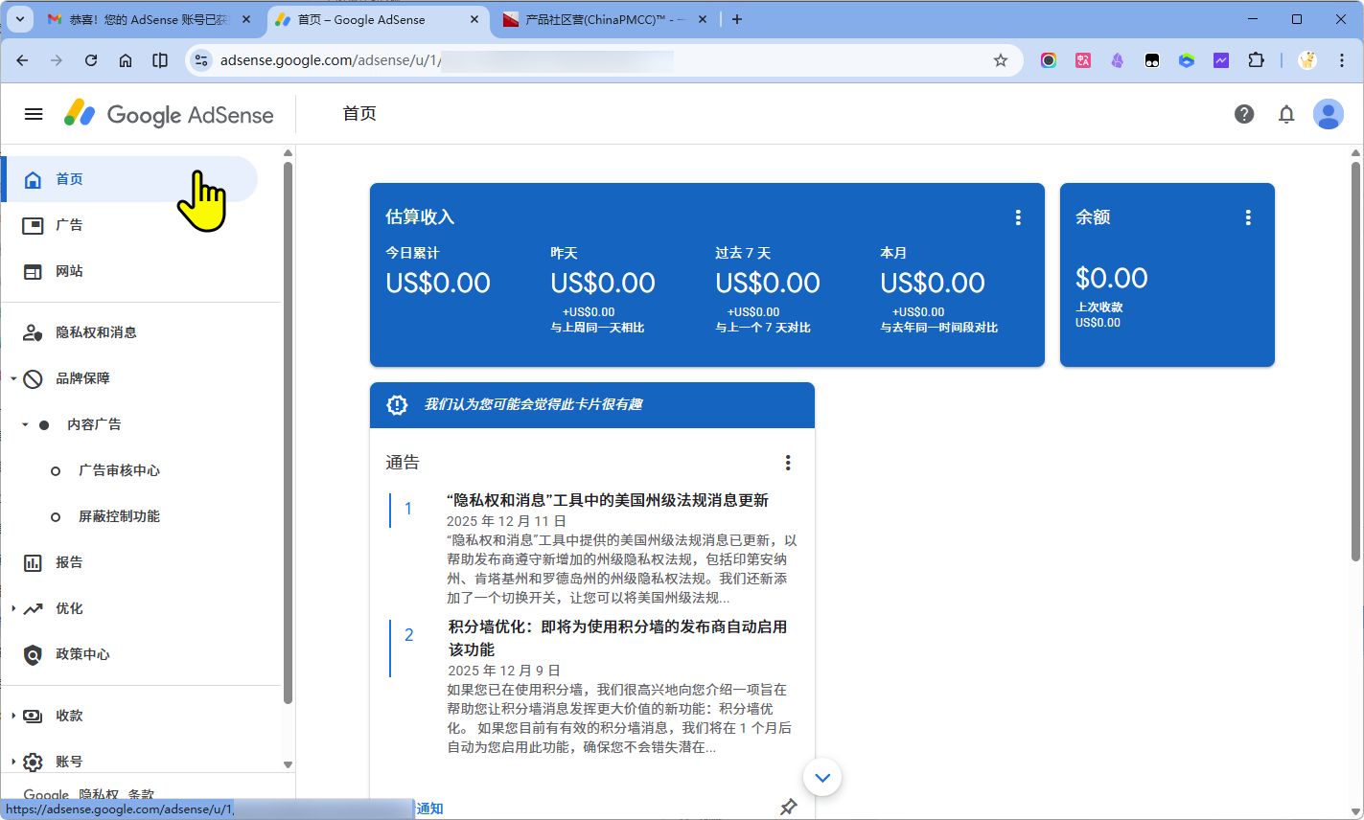Open 政策中心 from the sidebar

click(82, 654)
